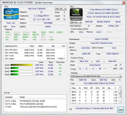Select the SATA 6 Gb/s M4-CT128M4SSD3 drive row
The image size is (127, 116).
point(35,104)
